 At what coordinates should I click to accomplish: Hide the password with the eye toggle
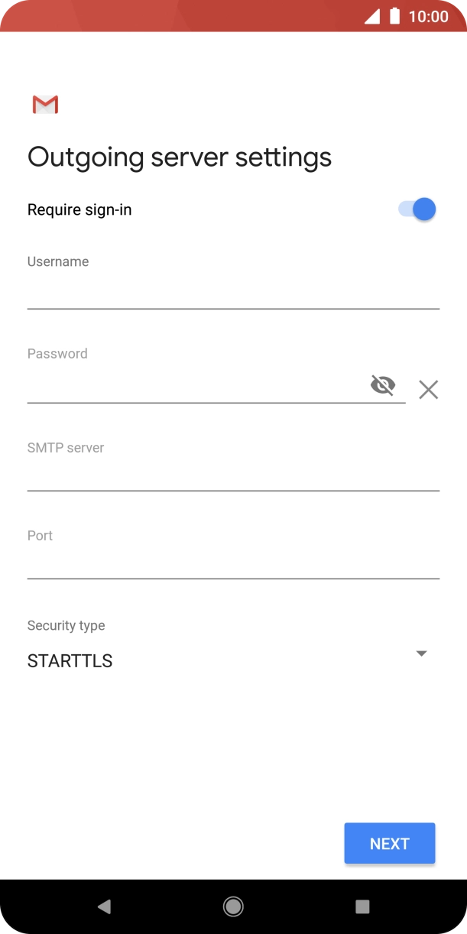click(382, 386)
